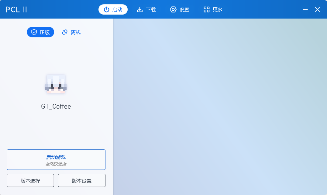Click the shield checkmark icon in 正版
The height and width of the screenshot is (195, 327).
pos(34,32)
